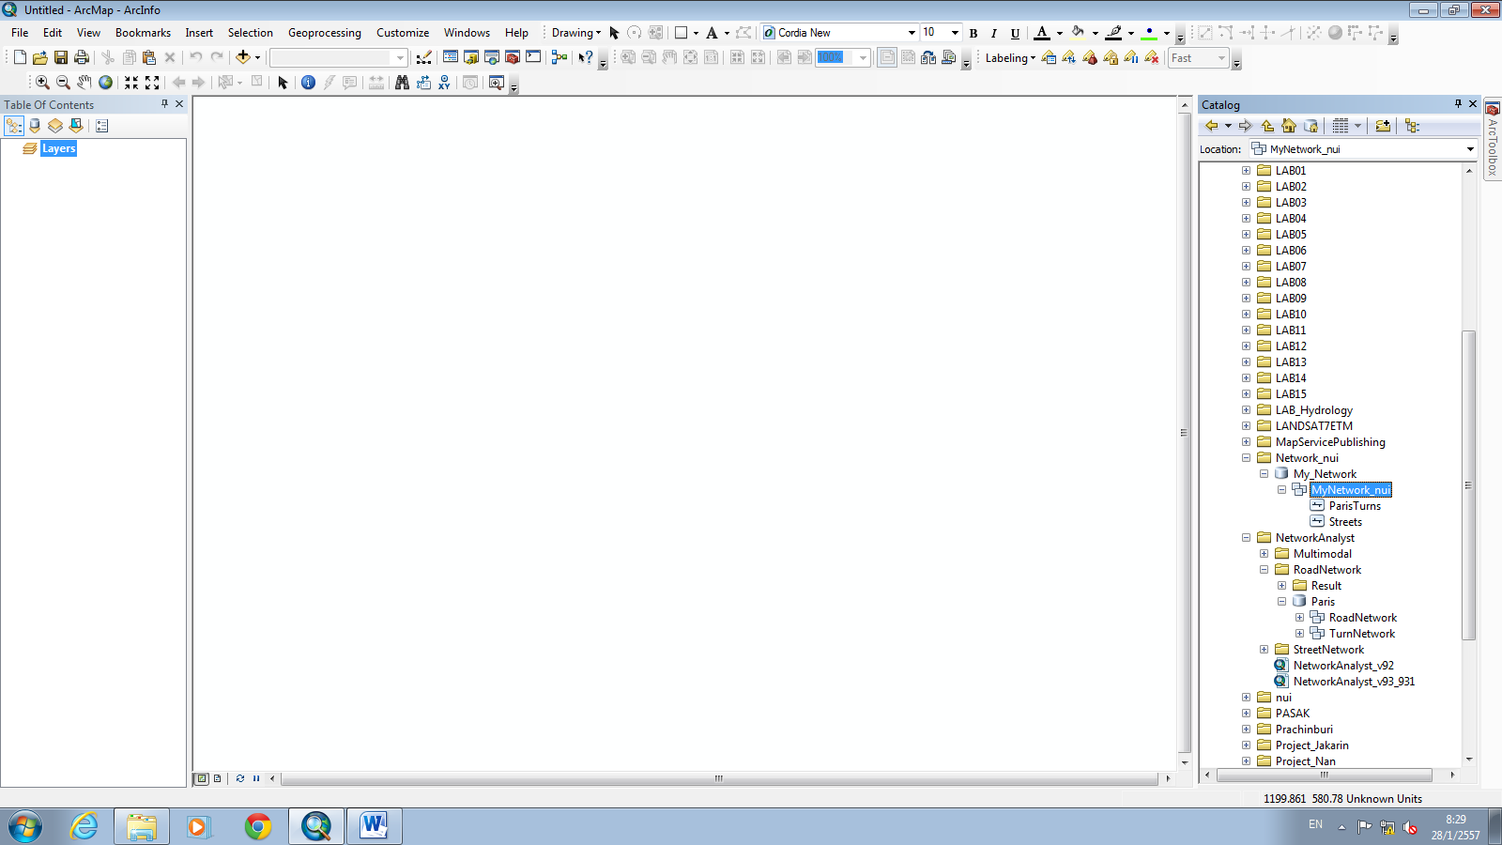This screenshot has width=1502, height=845.
Task: Open the font size dropdown
Action: (955, 33)
